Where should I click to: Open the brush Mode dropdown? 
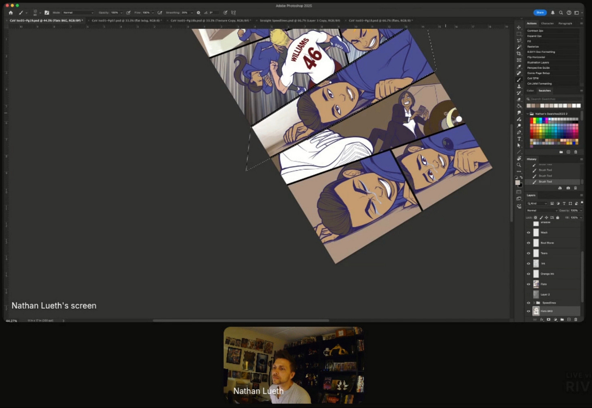point(78,13)
